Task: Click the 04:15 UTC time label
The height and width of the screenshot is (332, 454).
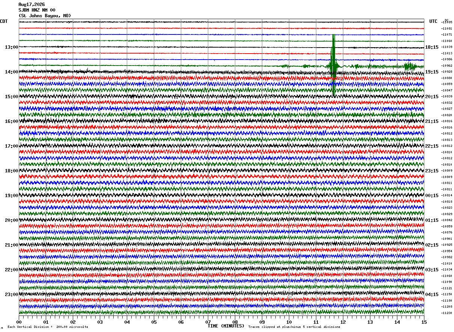Action: pos(431,295)
